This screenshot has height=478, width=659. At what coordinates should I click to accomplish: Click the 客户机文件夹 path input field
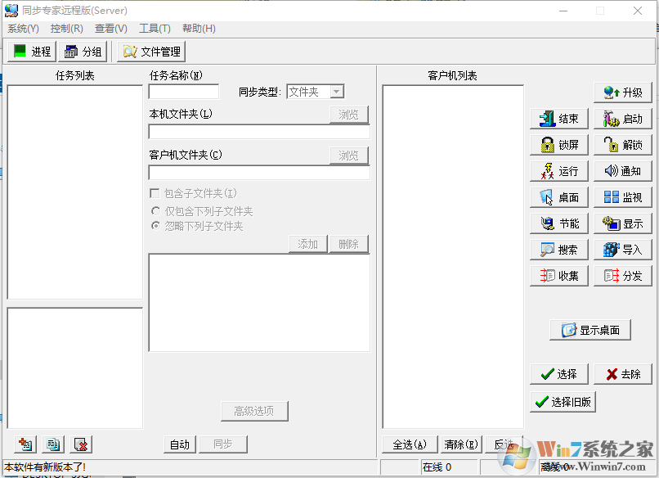259,173
